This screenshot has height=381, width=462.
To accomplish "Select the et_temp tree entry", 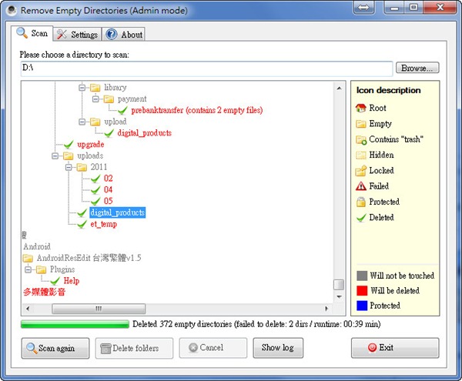I will (103, 224).
